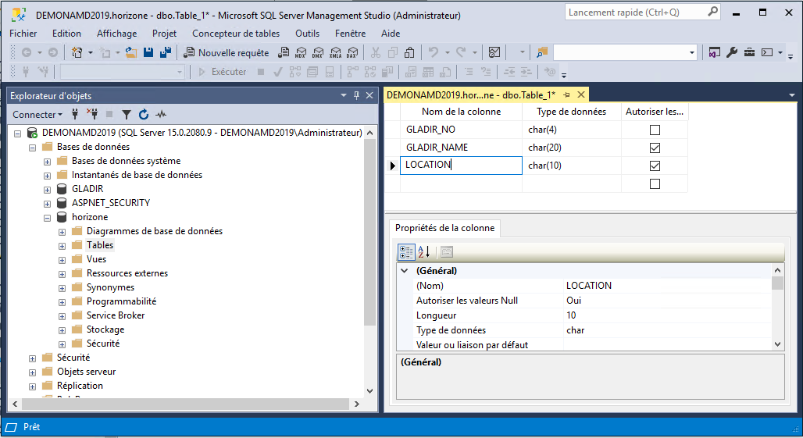Collapse the horizone database node
The image size is (803, 438).
point(48,217)
